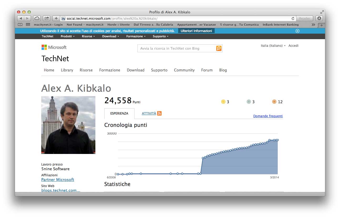
Task: Open the Reading List book icon
Action: click(20, 25)
